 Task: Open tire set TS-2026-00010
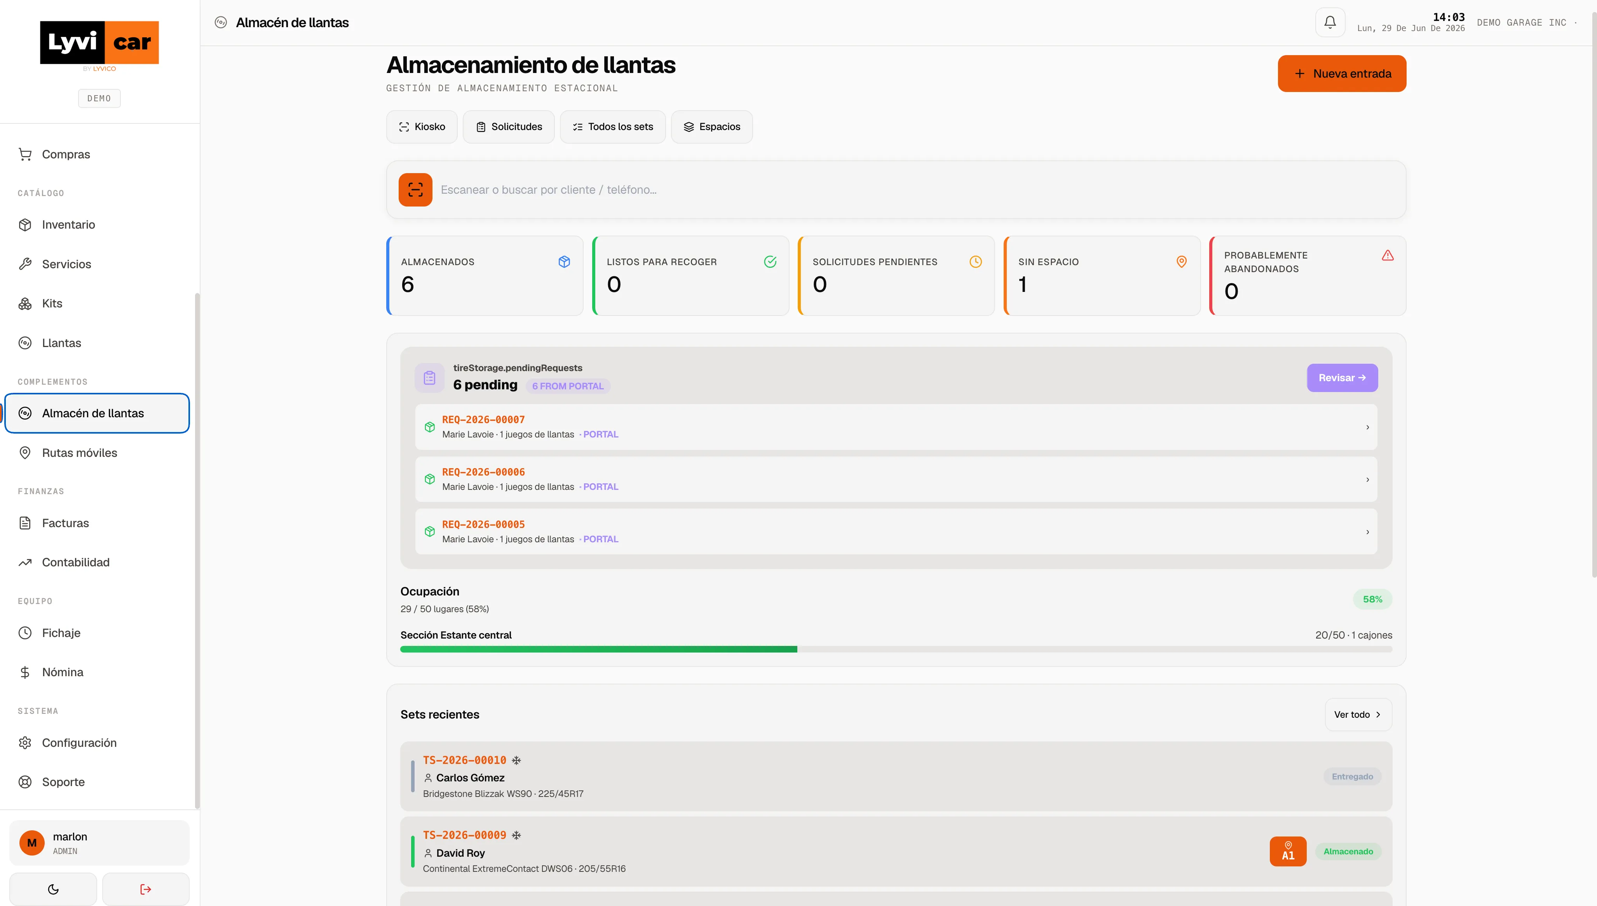pyautogui.click(x=896, y=776)
